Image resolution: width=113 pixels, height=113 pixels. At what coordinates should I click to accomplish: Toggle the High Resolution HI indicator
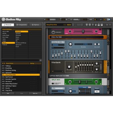tap(105, 19)
